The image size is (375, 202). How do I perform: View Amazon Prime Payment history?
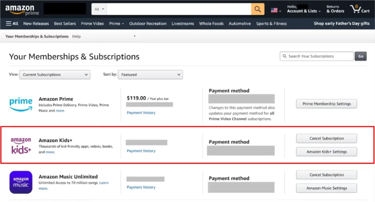tap(141, 113)
